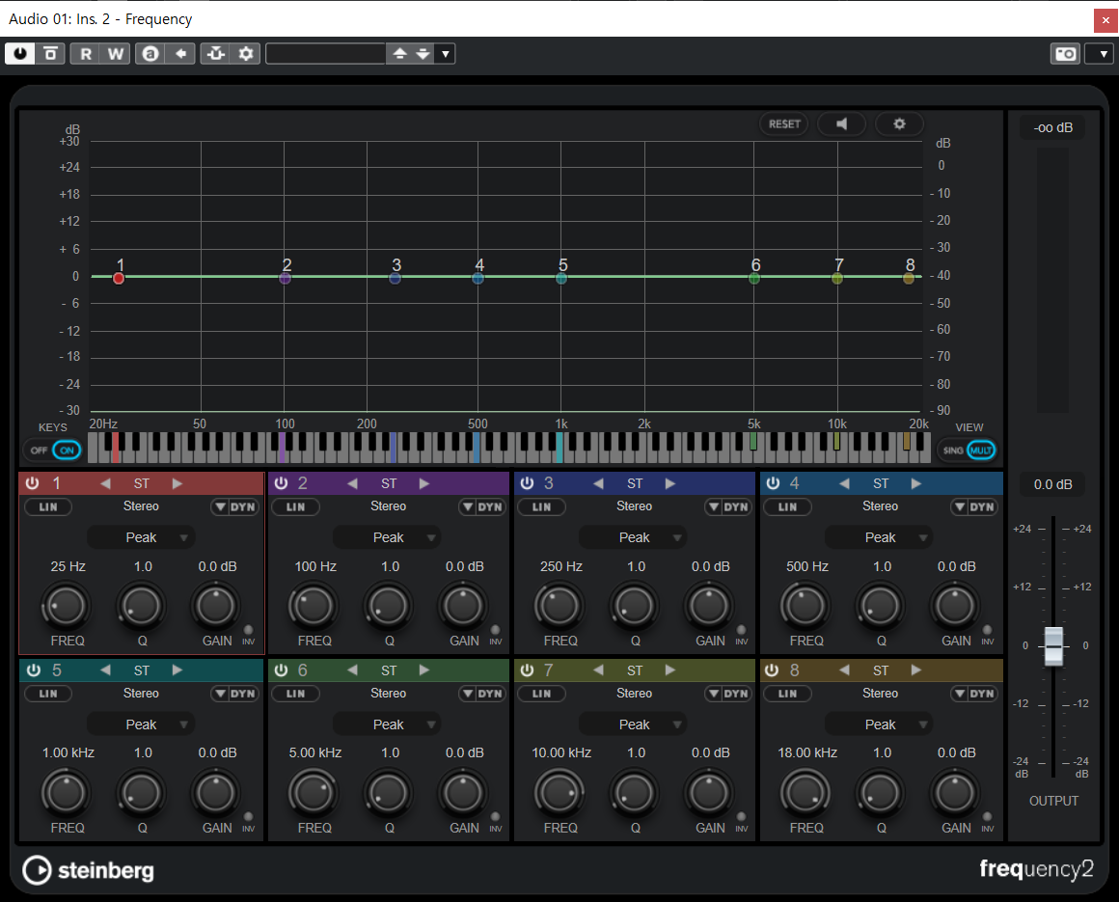
Task: Toggle band 6 INV gain invert
Action: [495, 817]
